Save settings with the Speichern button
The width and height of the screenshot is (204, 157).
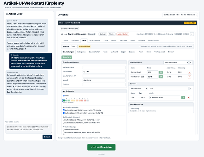click(x=67, y=57)
